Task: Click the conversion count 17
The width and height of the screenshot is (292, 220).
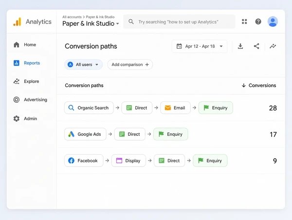Action: pyautogui.click(x=273, y=134)
